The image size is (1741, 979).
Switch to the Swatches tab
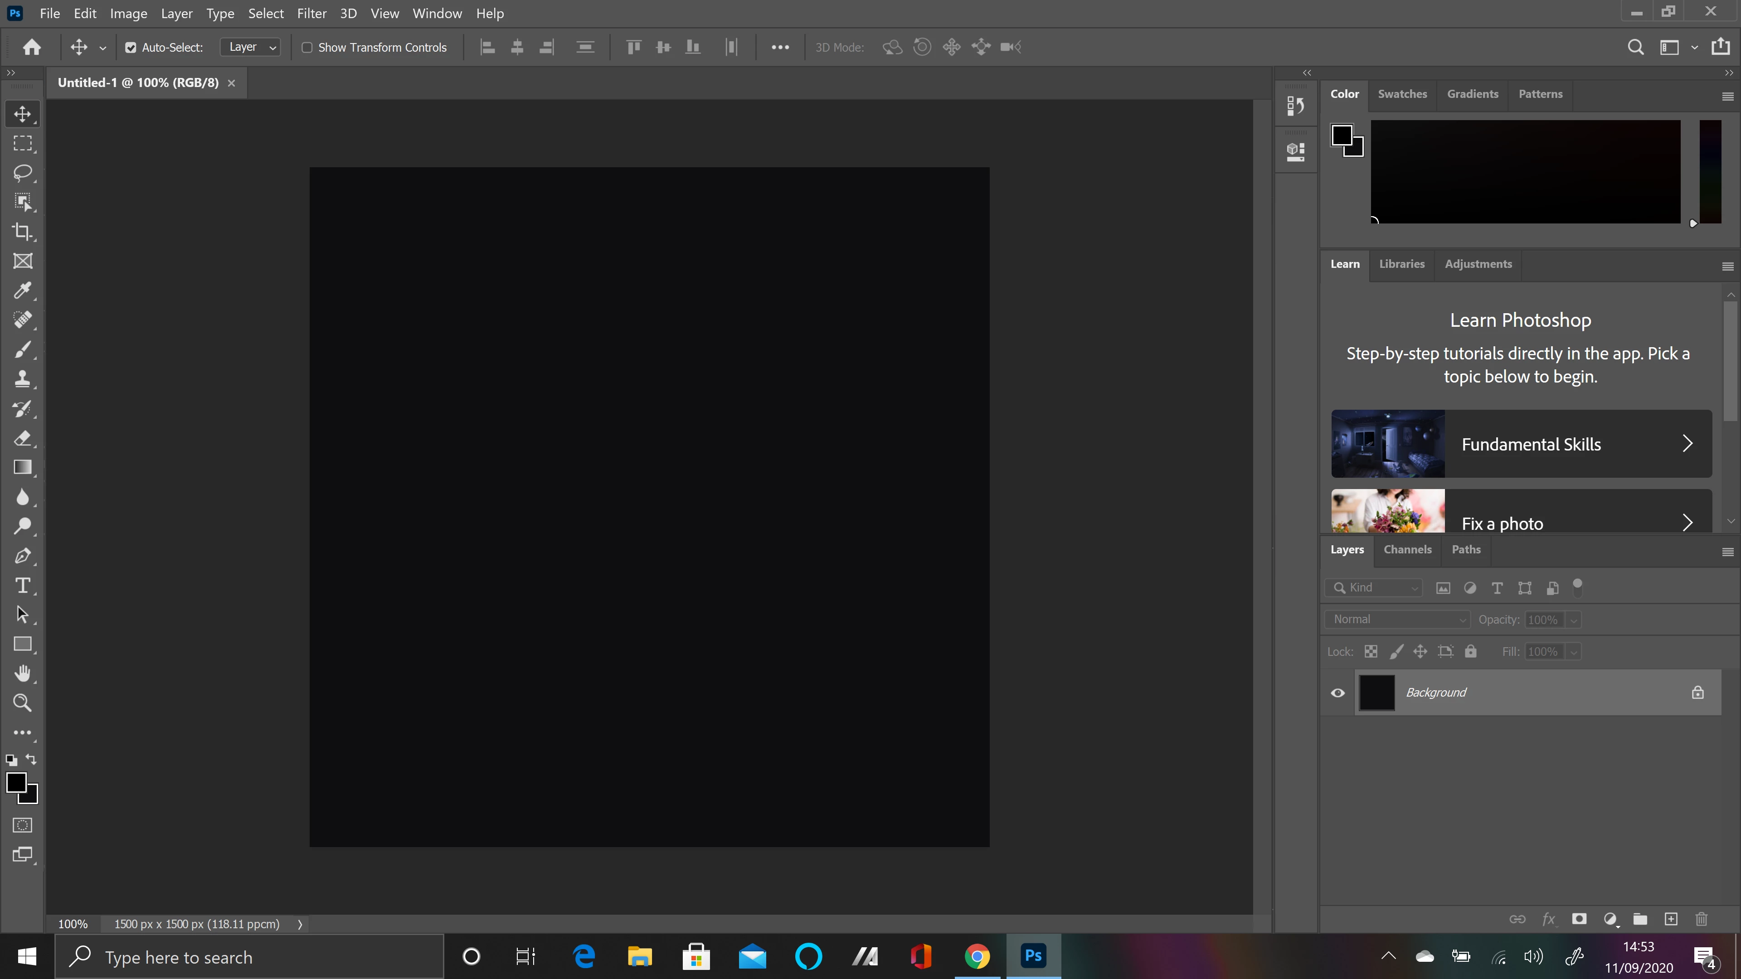[x=1402, y=94]
